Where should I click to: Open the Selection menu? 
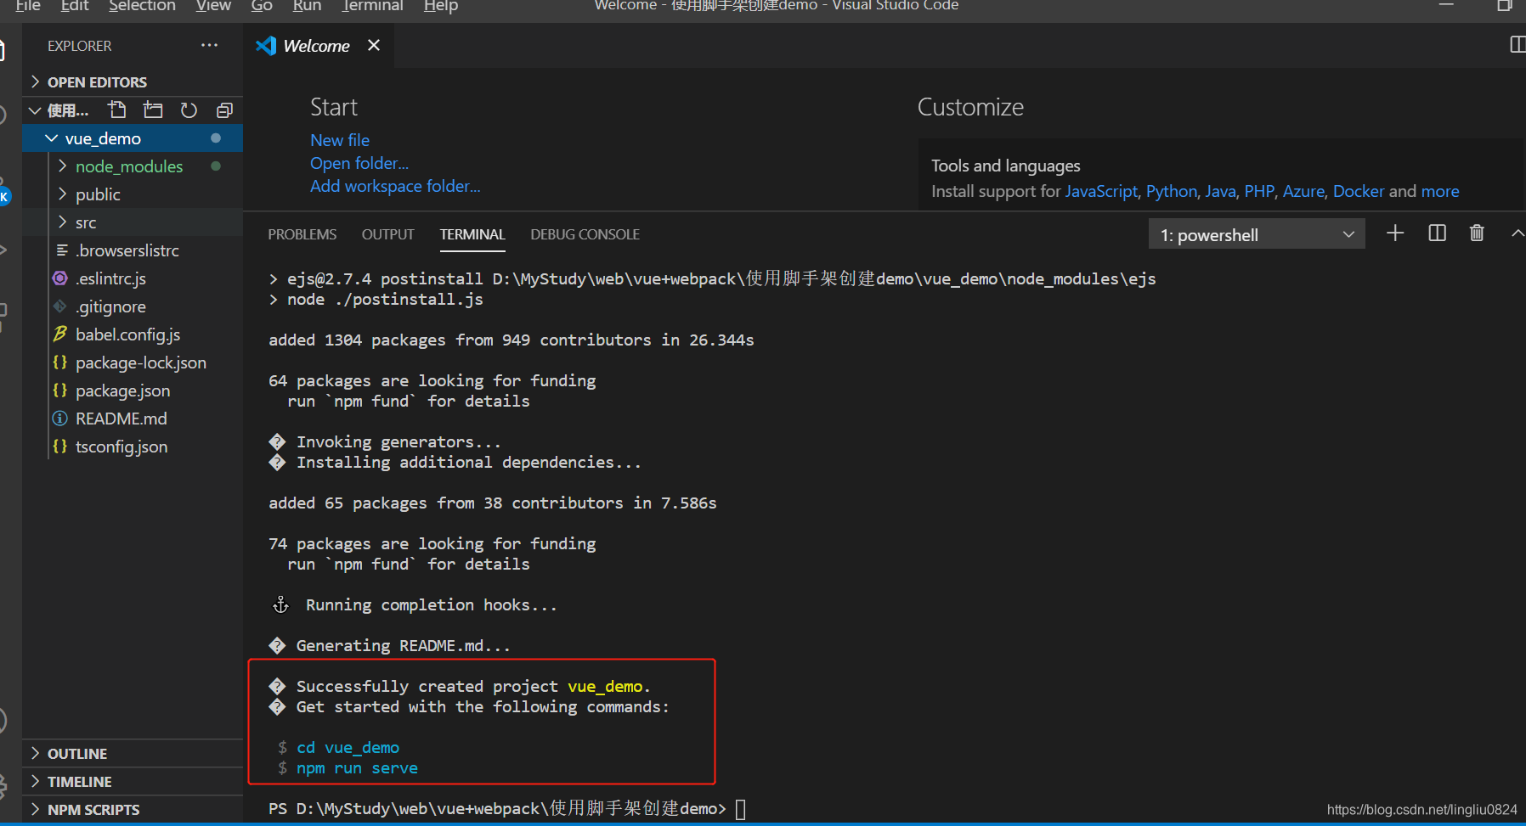coord(142,6)
